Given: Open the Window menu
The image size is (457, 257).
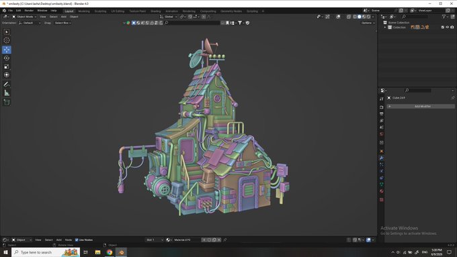Looking at the screenshot, I should (42, 11).
